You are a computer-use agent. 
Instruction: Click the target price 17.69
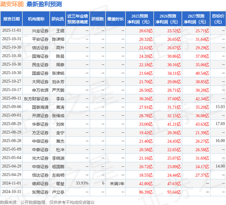pos(220,124)
